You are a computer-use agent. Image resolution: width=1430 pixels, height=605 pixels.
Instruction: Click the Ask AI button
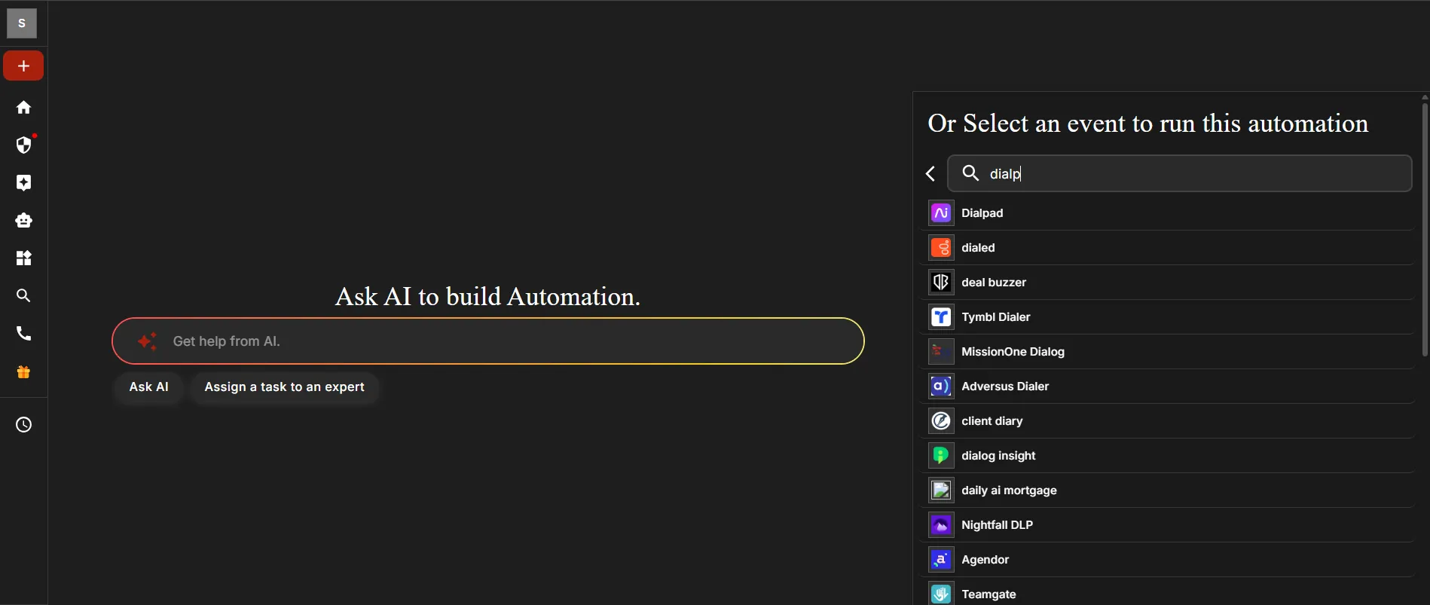click(148, 387)
